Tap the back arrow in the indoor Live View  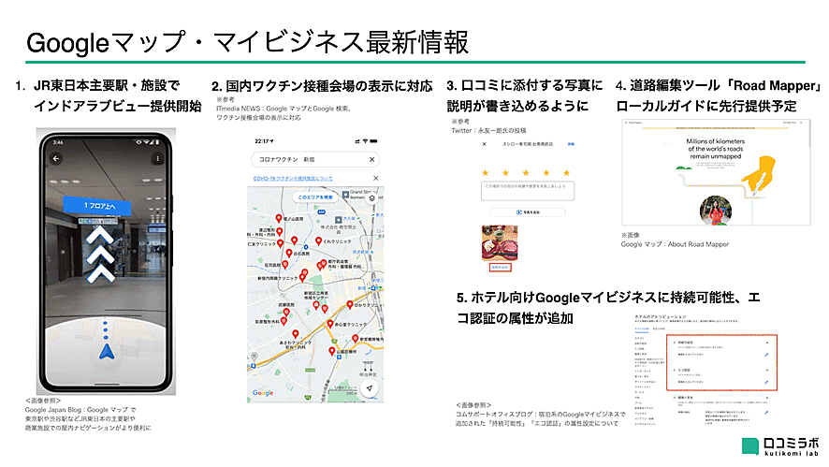tap(56, 159)
